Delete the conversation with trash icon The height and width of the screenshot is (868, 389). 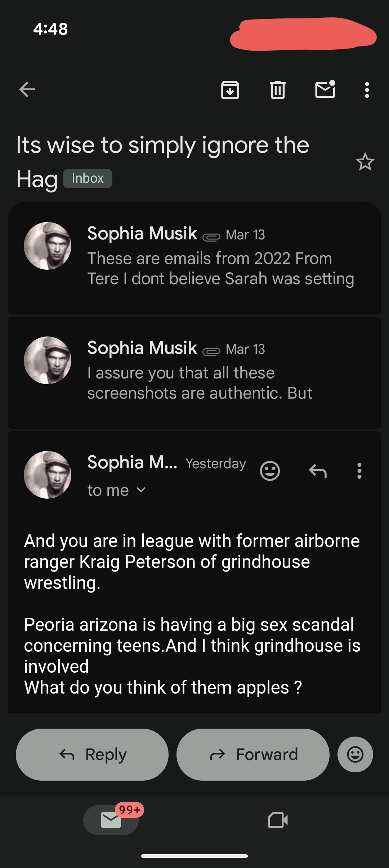pyautogui.click(x=278, y=90)
